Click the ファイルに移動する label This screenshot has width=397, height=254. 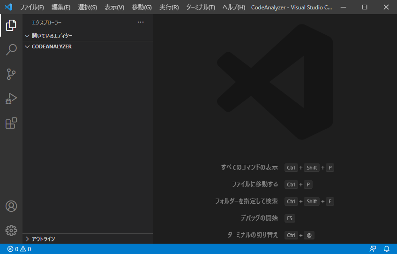[255, 185]
